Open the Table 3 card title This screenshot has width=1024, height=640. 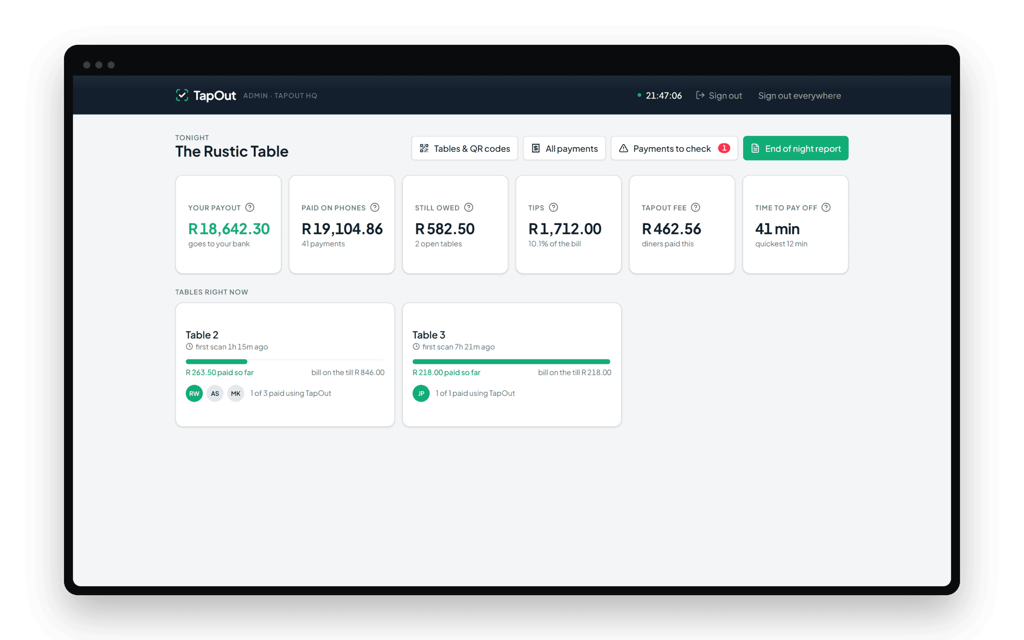pos(429,335)
